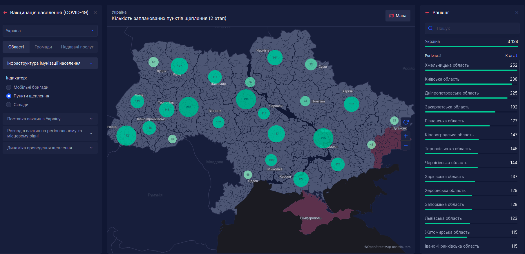Click map bubble 63 at Луганськ

(x=394, y=120)
